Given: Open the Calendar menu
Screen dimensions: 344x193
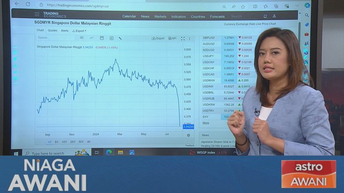Looking at the screenshot, I should [129, 16].
